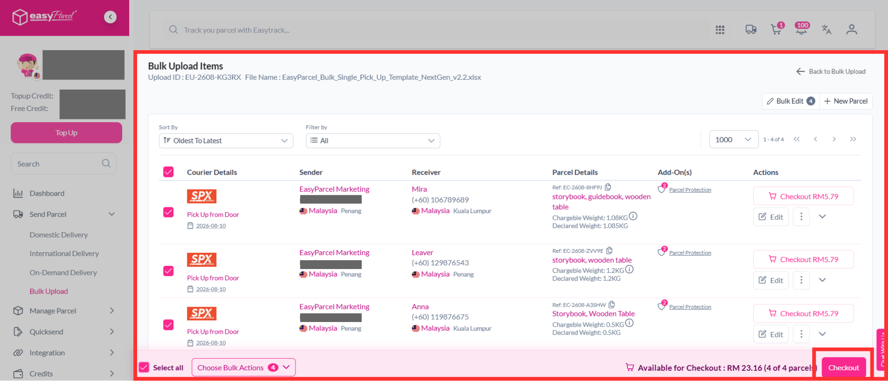Show chargeable weight info for 1.2KG parcel
Screen dimensions: 888x381
(x=629, y=269)
